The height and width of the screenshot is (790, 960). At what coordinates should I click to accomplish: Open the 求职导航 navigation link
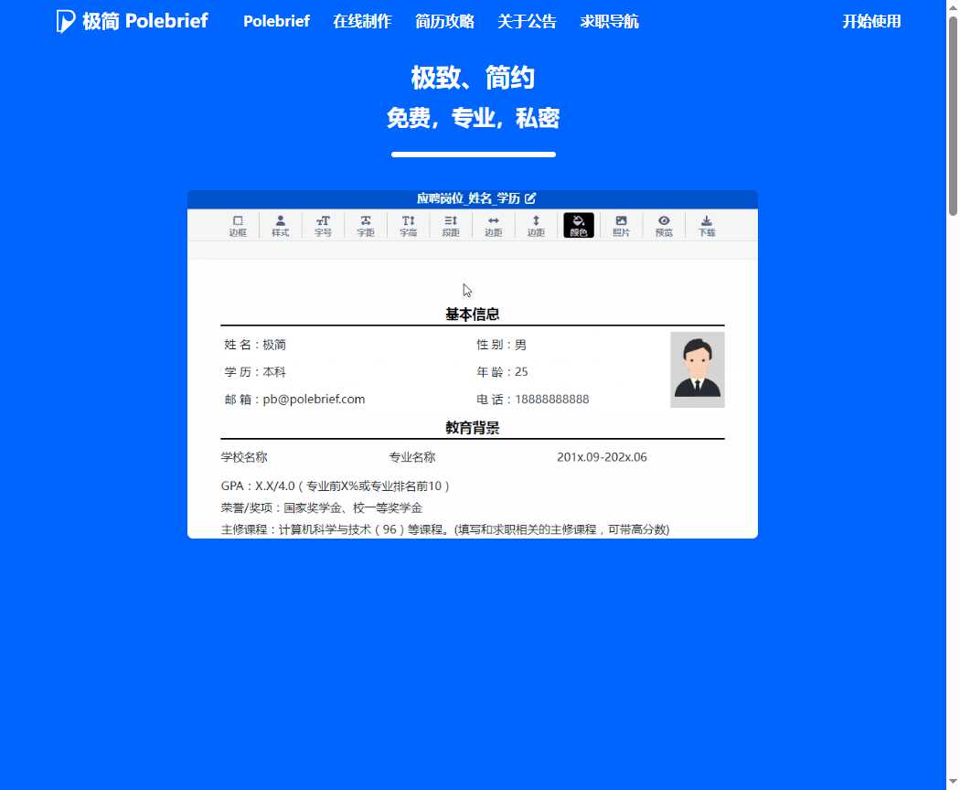pyautogui.click(x=610, y=21)
